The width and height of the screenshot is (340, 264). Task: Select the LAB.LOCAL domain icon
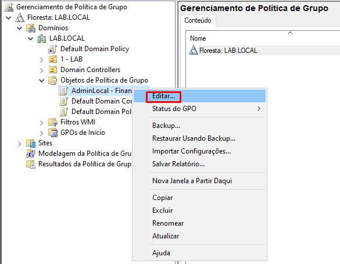click(x=42, y=38)
